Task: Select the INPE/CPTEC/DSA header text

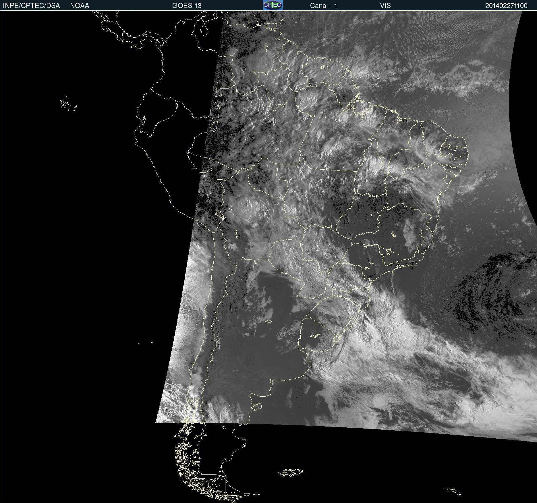Action: pos(31,6)
